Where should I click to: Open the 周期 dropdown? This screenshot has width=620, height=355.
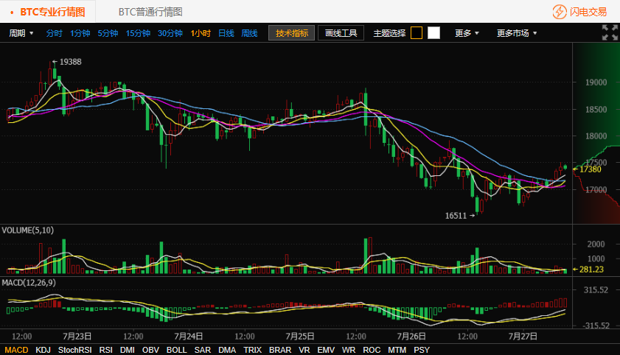coord(21,33)
